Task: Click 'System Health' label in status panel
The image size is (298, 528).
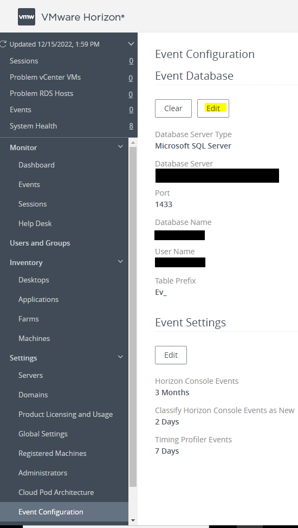Action: click(x=33, y=126)
